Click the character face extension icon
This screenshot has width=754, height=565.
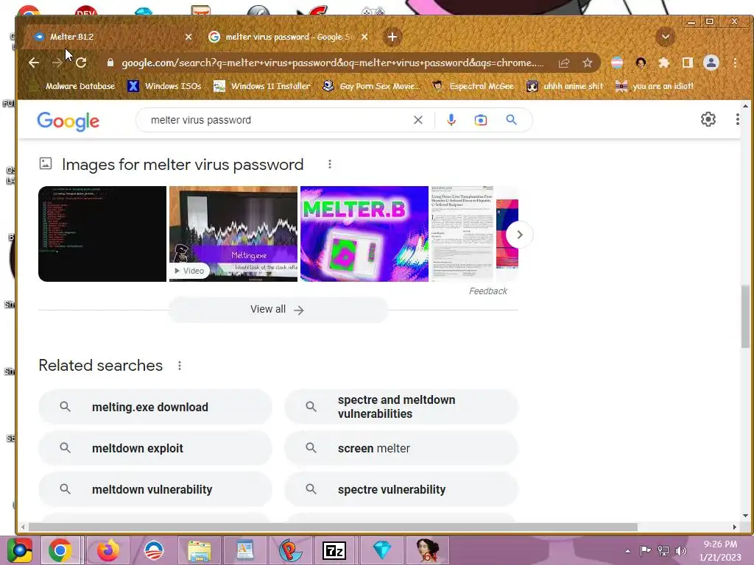click(x=641, y=63)
